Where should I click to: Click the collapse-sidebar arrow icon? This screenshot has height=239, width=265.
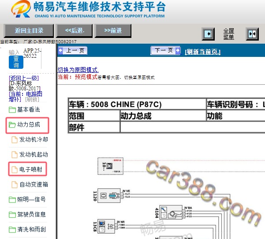pyautogui.click(x=208, y=34)
